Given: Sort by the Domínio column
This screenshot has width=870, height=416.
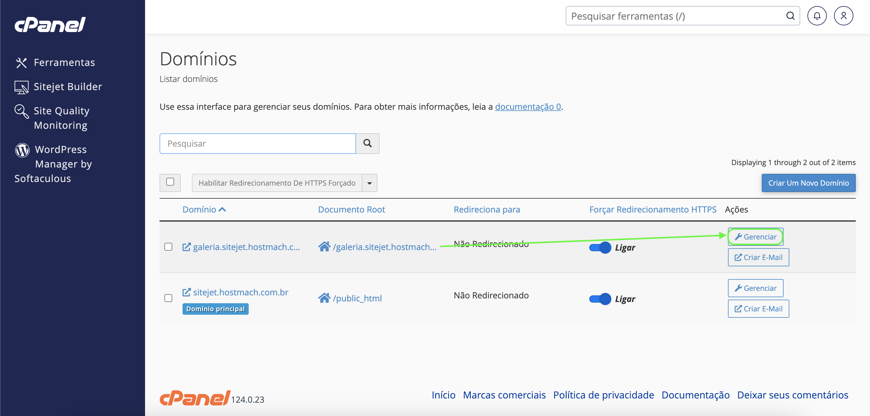Looking at the screenshot, I should click(x=204, y=210).
